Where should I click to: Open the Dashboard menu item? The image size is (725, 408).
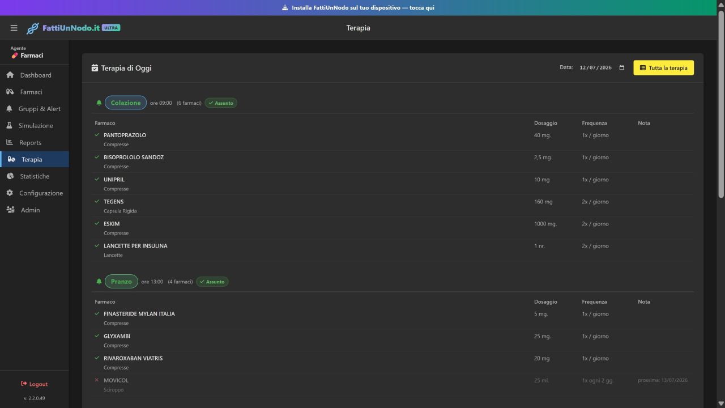(x=35, y=75)
